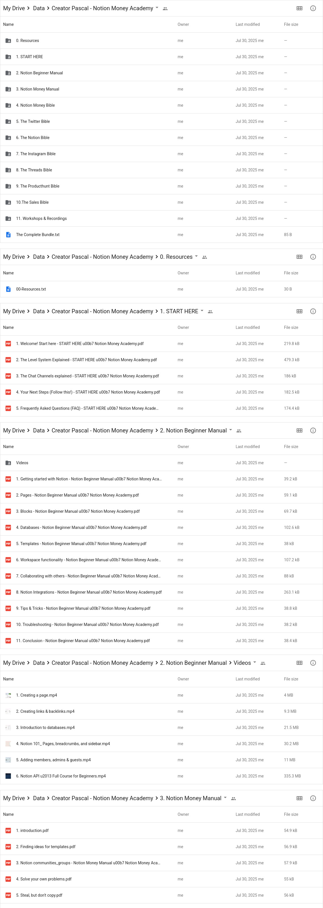Viewport: 323px width, 908px height.
Task: Click document icon of The Complete Bundle.txt
Action: pos(8,235)
